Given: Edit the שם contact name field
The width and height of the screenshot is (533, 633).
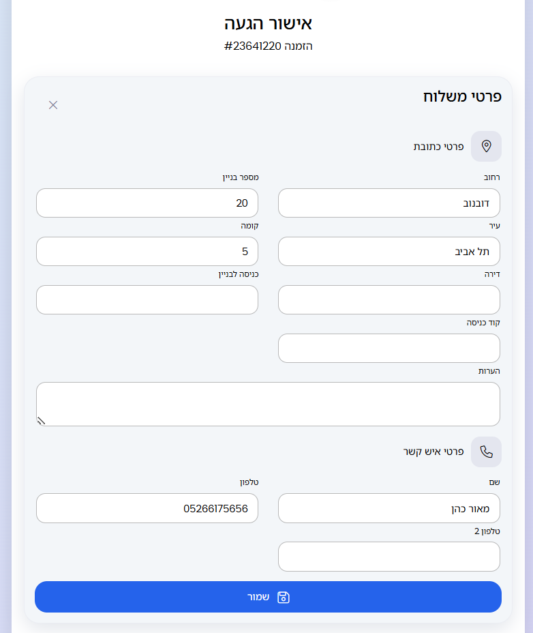Looking at the screenshot, I should coord(389,508).
